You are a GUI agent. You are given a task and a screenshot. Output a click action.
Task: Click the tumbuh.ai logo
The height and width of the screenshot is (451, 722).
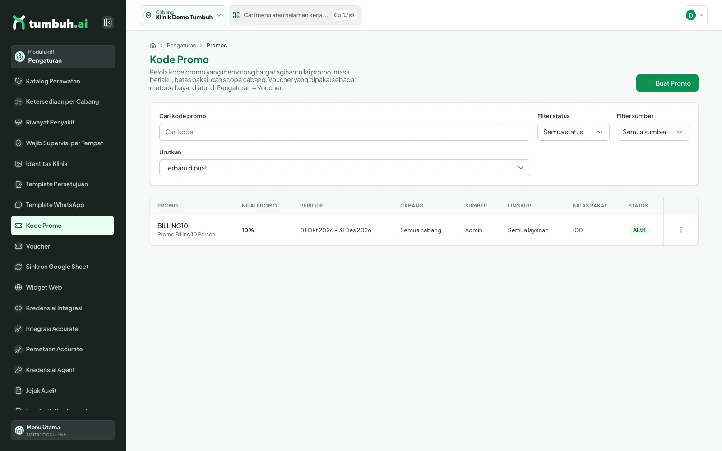50,23
